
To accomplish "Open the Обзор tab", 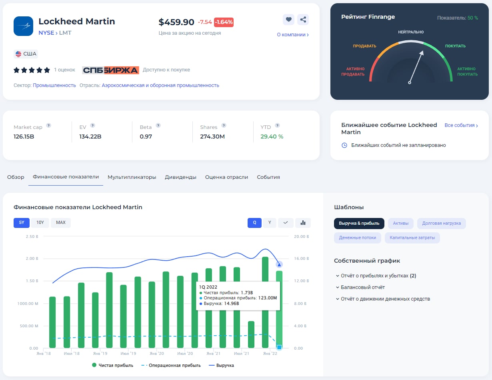I will (16, 177).
